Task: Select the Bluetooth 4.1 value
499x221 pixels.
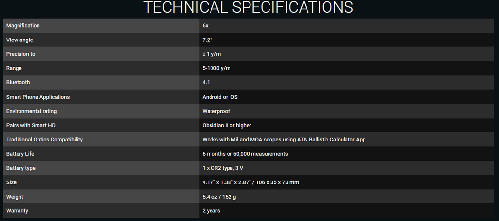Action: click(x=206, y=82)
